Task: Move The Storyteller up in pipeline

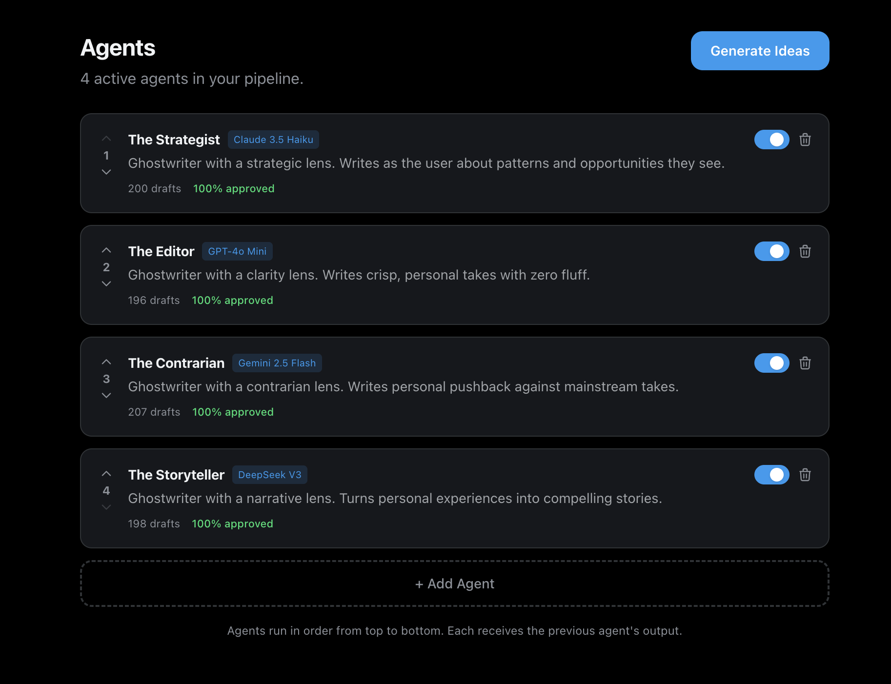Action: coord(106,474)
